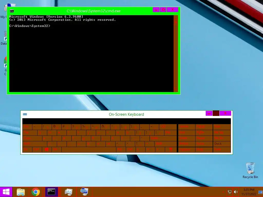
Task: Maximize the cmd.exe window
Action: click(x=163, y=10)
